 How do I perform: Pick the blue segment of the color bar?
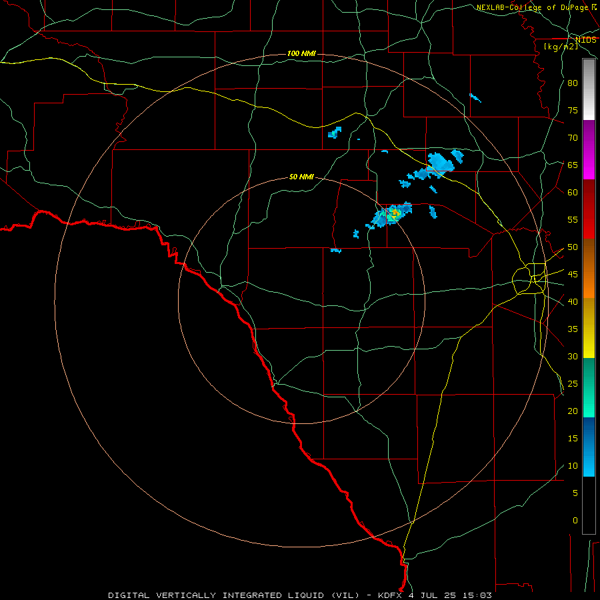pyautogui.click(x=589, y=447)
